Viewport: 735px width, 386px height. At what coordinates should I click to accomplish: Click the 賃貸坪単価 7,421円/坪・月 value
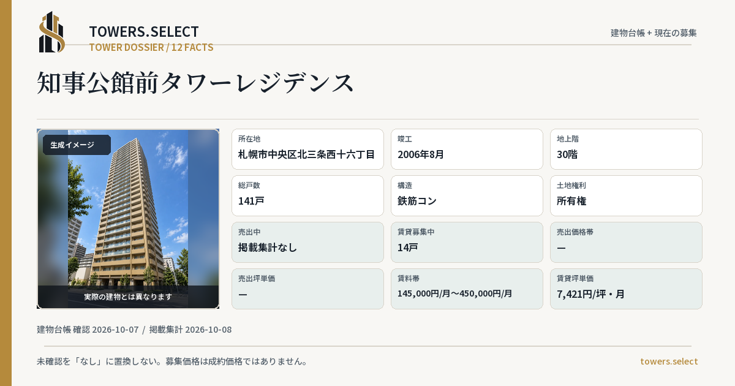pyautogui.click(x=591, y=294)
